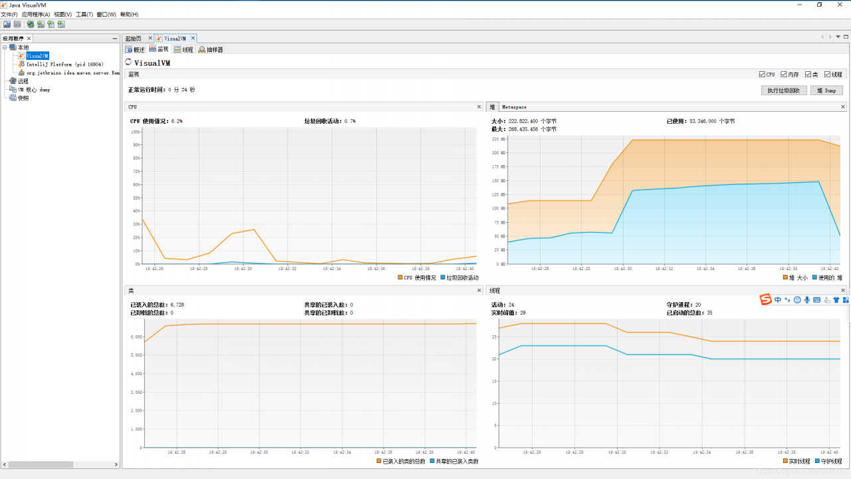Screen dimensions: 851x479
Task: Switch to the Metaspace tab
Action: (514, 106)
